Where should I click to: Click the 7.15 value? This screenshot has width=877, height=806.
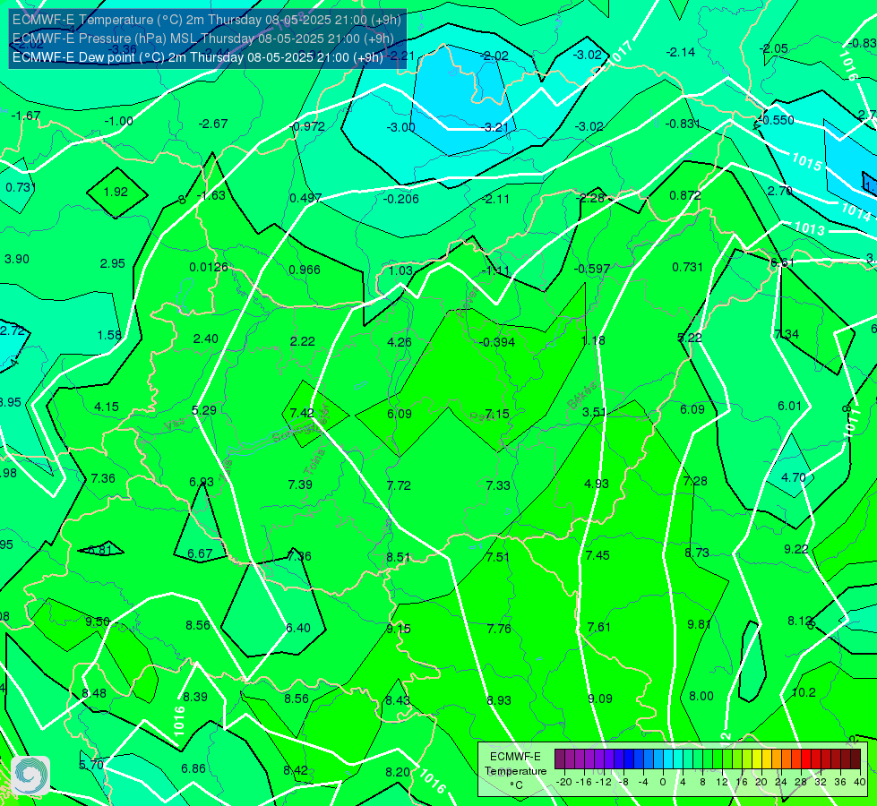[x=497, y=414]
